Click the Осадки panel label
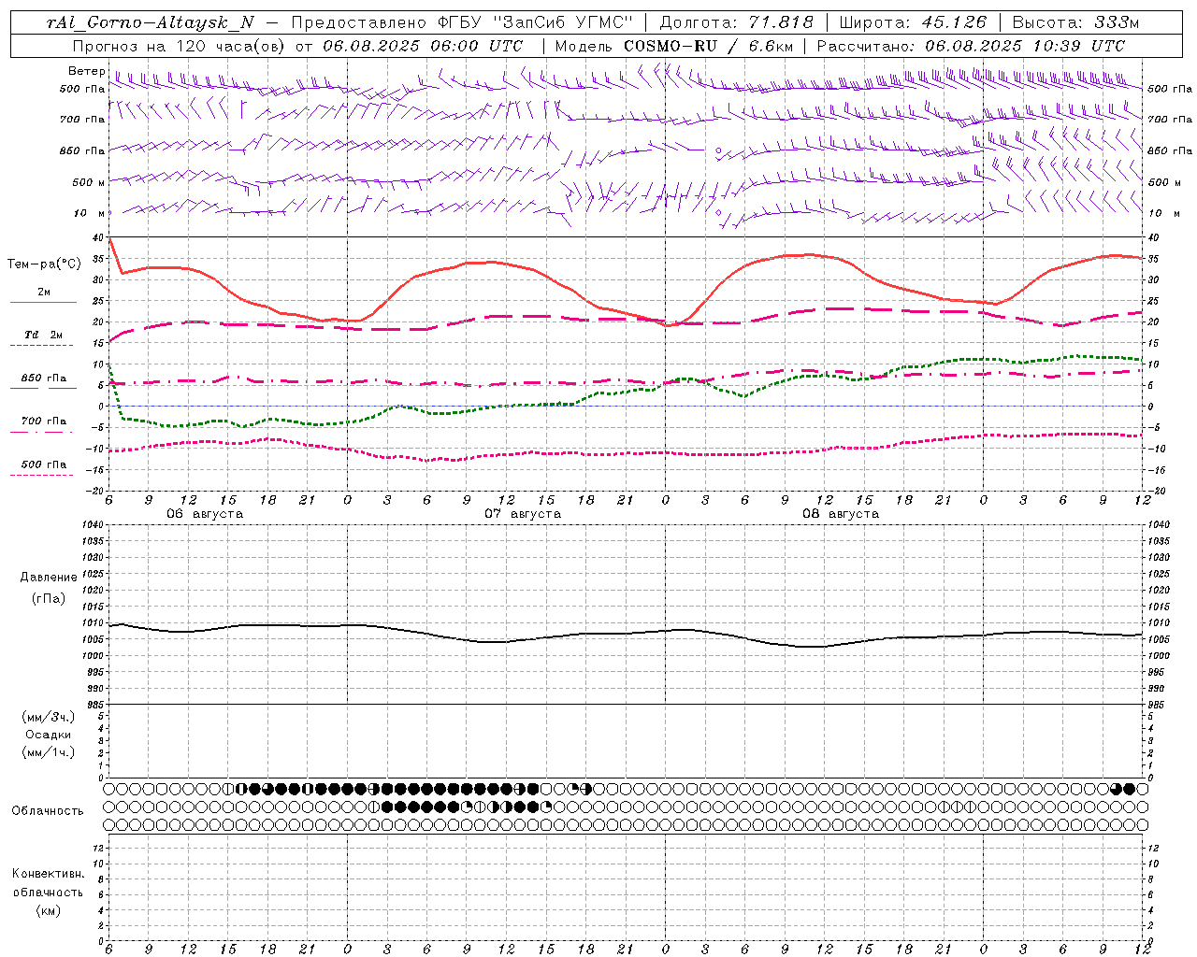Viewport: 1197px width, 957px height. tap(49, 735)
